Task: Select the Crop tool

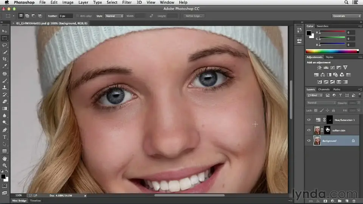Action: [5, 59]
